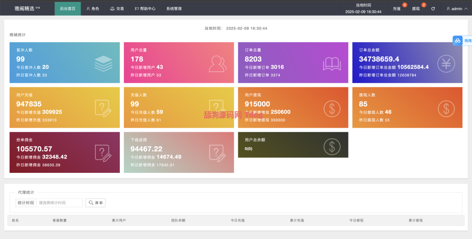Image resolution: width=472 pixels, height=239 pixels.
Task: Open 充值 notifications in header
Action: coord(397,9)
